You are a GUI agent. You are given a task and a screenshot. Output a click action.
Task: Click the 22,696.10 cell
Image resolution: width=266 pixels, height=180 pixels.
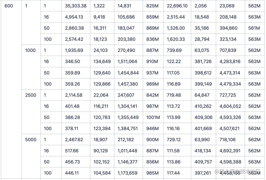(x=177, y=6)
